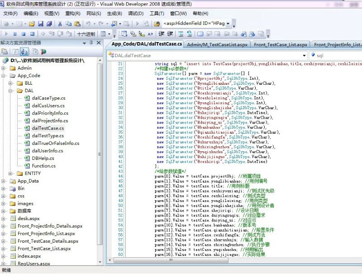
Task: Toggle the Nest Related Files button
Action: coord(24,52)
